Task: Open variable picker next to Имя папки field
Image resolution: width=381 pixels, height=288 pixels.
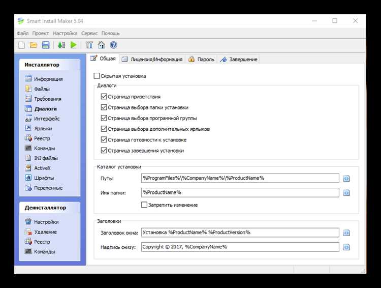Action: (346, 193)
